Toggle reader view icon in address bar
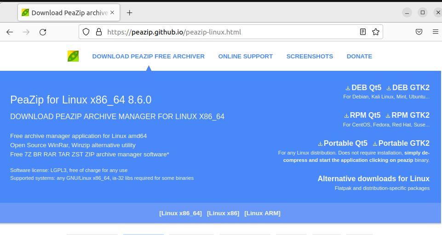Viewport: 442px width, 235px height. coord(363,32)
